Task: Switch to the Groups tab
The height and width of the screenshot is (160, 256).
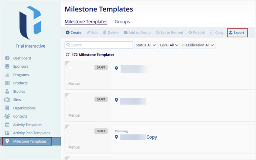Action: pos(122,22)
